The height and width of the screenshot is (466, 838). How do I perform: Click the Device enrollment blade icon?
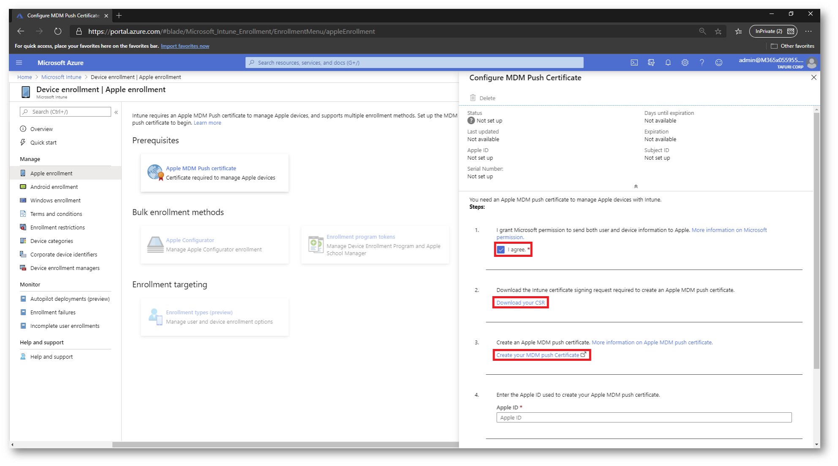(26, 92)
